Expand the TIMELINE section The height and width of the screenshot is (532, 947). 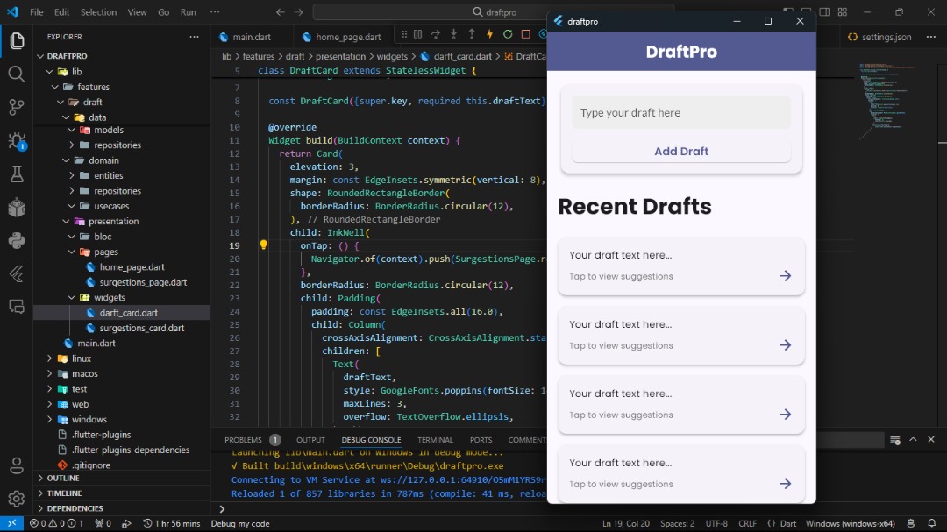[64, 493]
